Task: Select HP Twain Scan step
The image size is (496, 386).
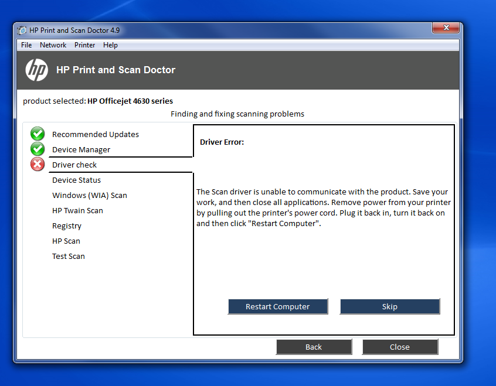Action: click(x=77, y=210)
